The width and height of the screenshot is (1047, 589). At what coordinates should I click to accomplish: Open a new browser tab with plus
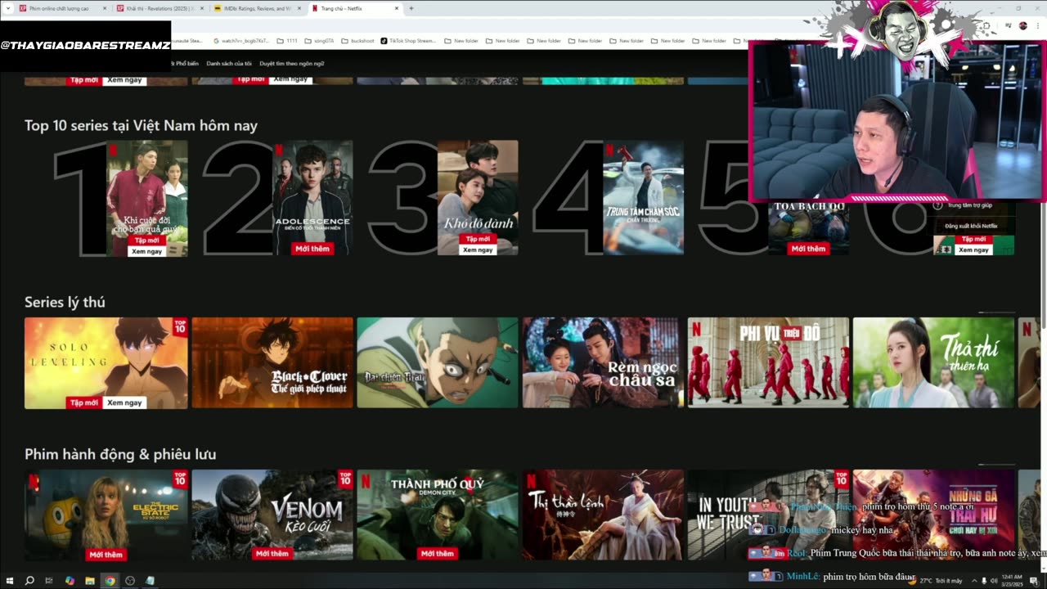[x=411, y=8]
